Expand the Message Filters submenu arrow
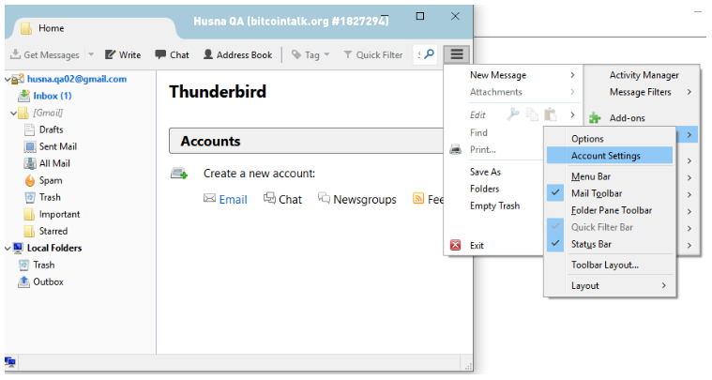Image resolution: width=712 pixels, height=380 pixels. (689, 92)
